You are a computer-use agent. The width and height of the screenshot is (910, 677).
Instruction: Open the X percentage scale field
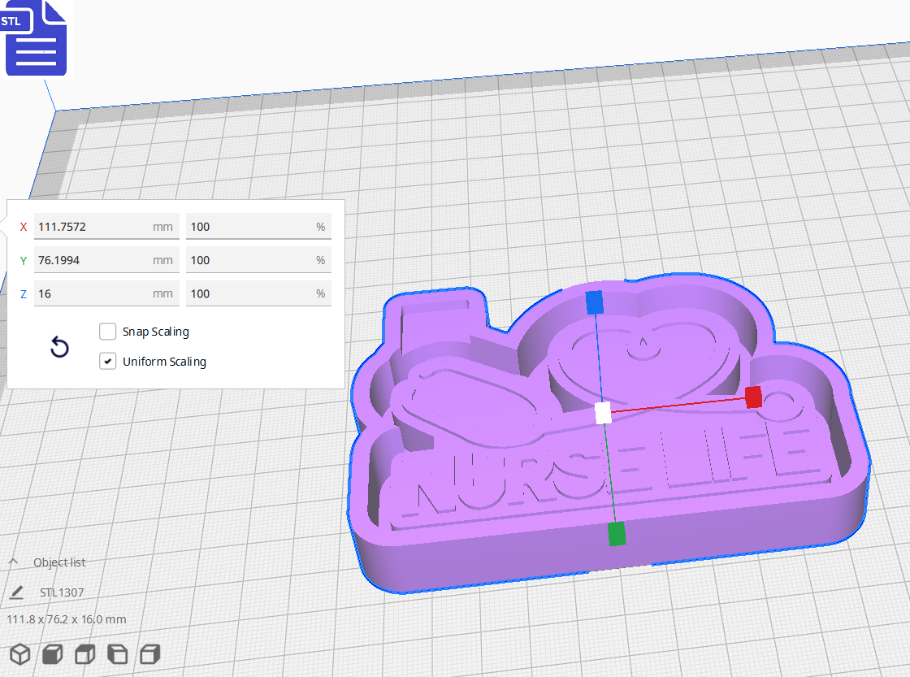point(258,227)
